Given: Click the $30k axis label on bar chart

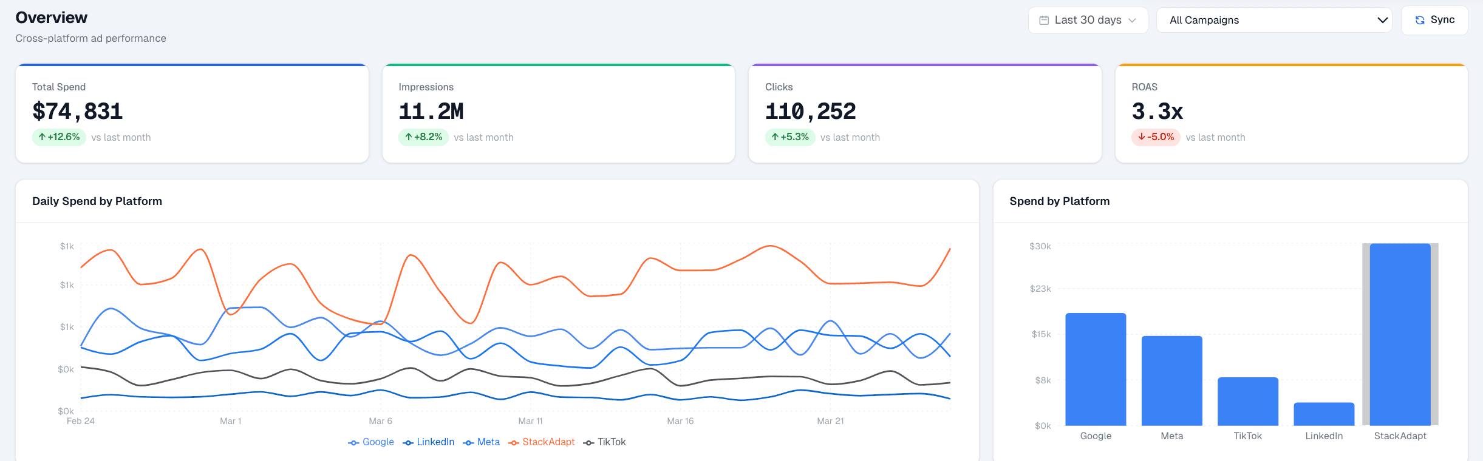Looking at the screenshot, I should (x=1040, y=246).
